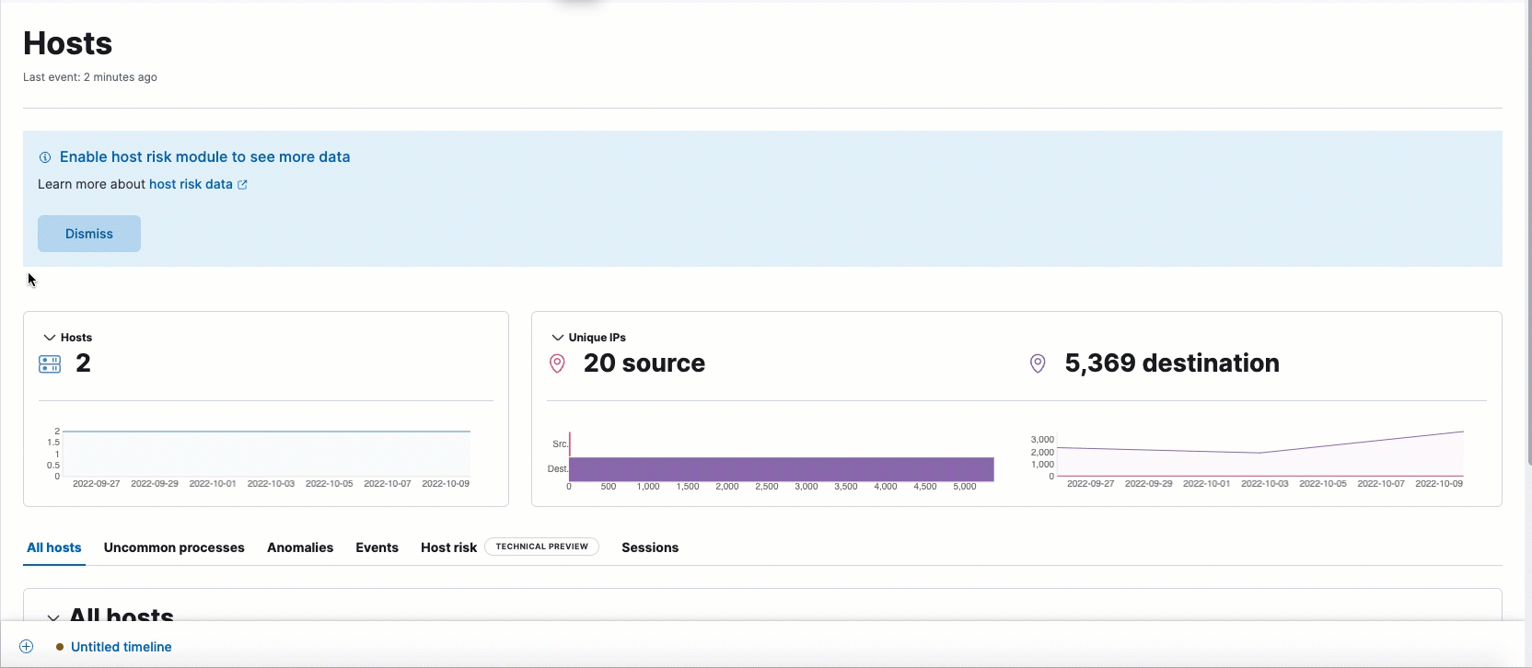Click the Hosts storage icon next to count 2
The height and width of the screenshot is (668, 1532).
[50, 364]
